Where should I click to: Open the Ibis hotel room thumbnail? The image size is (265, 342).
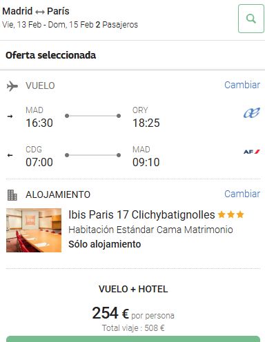click(x=34, y=230)
